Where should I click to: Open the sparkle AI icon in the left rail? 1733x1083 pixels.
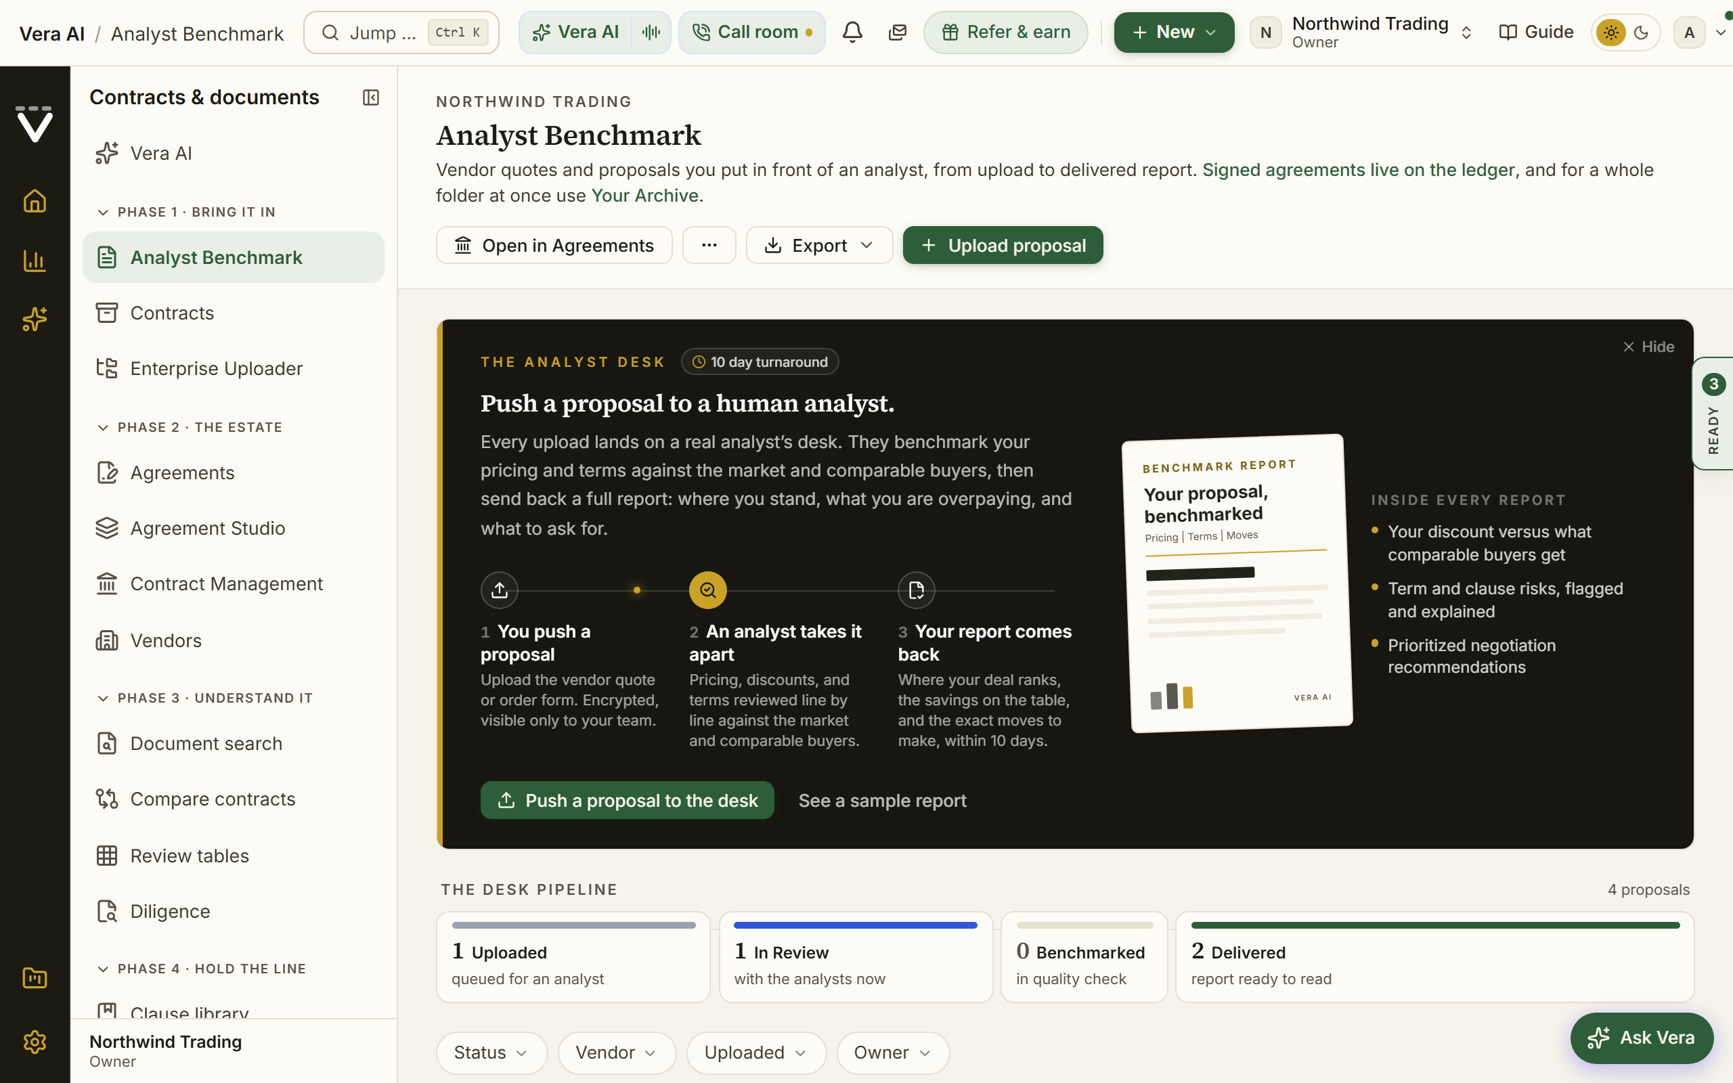35,319
